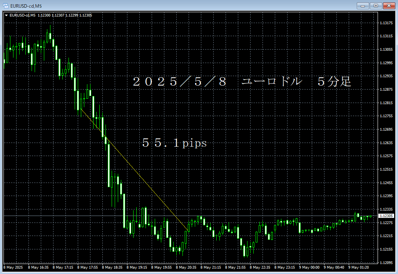Viewport: 398px width, 274px height.
Task: Minimize the EURUSD-cd,M5 chart window
Action: [x=363, y=5]
